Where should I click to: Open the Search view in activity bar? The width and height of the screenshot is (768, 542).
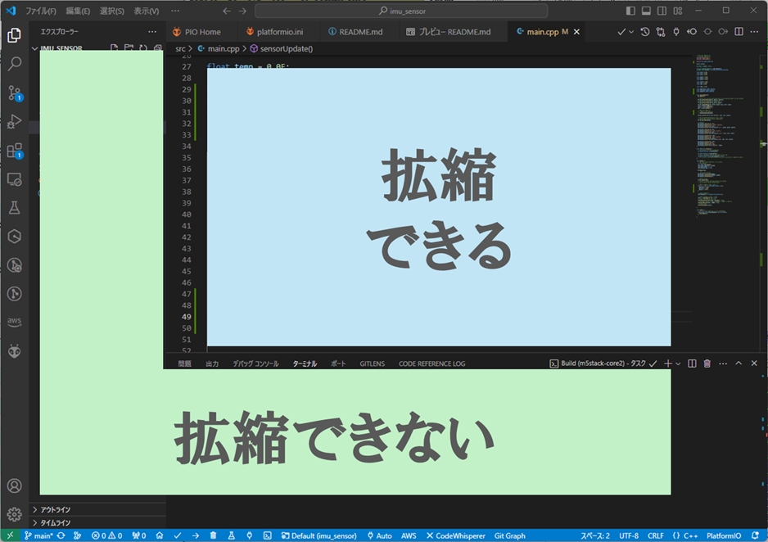[x=14, y=64]
